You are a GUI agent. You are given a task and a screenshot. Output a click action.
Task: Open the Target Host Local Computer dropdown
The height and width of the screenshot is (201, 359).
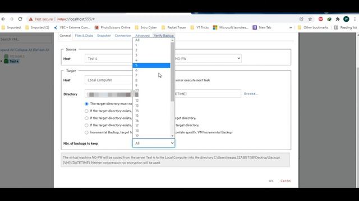coord(109,80)
